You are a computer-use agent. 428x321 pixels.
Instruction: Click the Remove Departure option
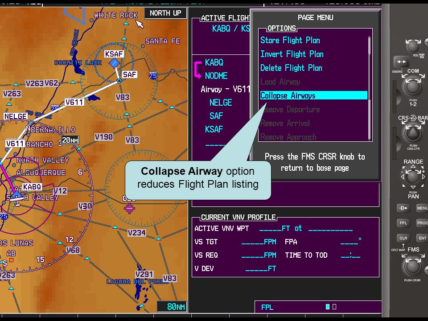[290, 109]
